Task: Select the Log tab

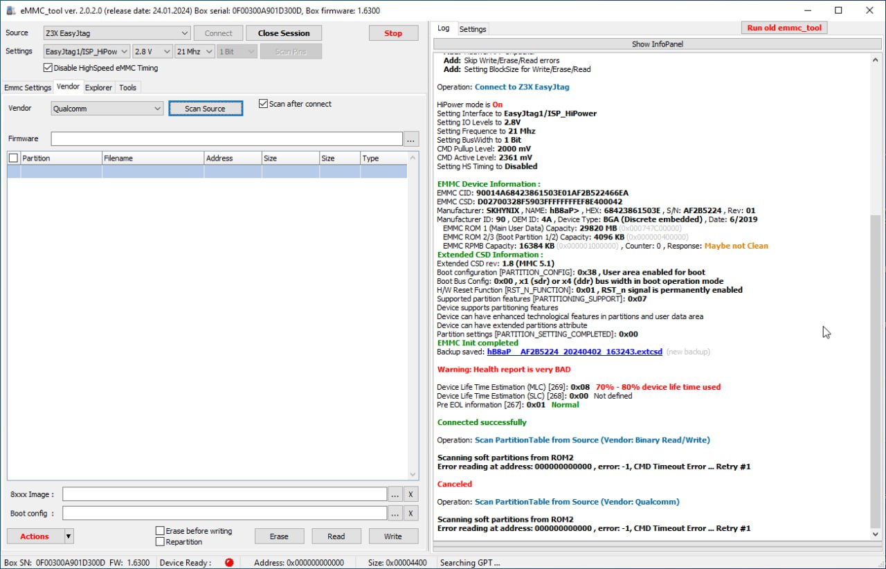Action: click(444, 28)
